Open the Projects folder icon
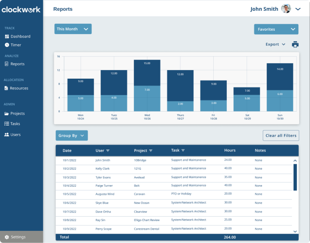Screen dimensions: 310x243 7,114
